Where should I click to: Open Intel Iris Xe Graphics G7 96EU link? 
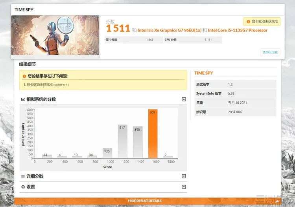pos(170,30)
